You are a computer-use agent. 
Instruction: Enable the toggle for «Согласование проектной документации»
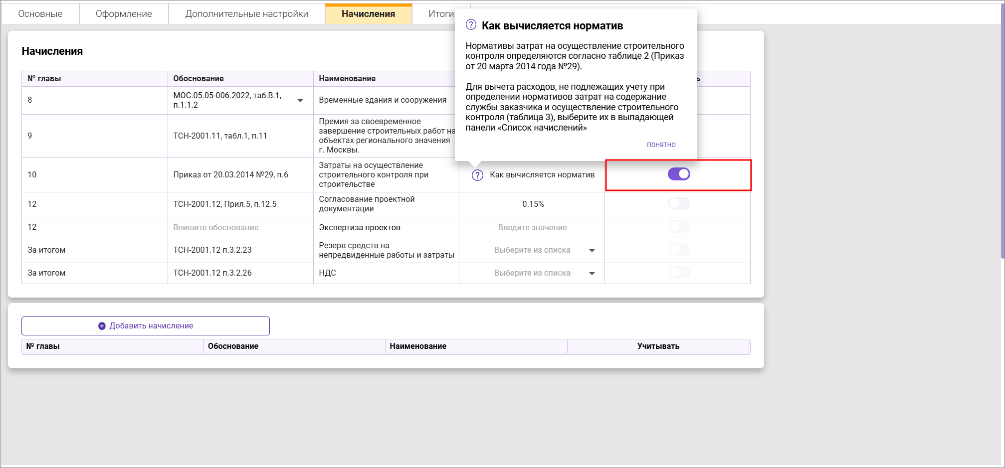pyautogui.click(x=678, y=203)
